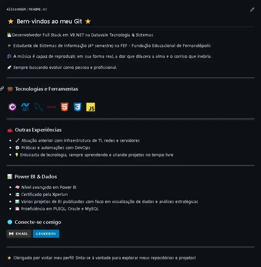The height and width of the screenshot is (267, 261).
Task: Click the anchor link icon beside Tecnologias
Action: [2, 89]
